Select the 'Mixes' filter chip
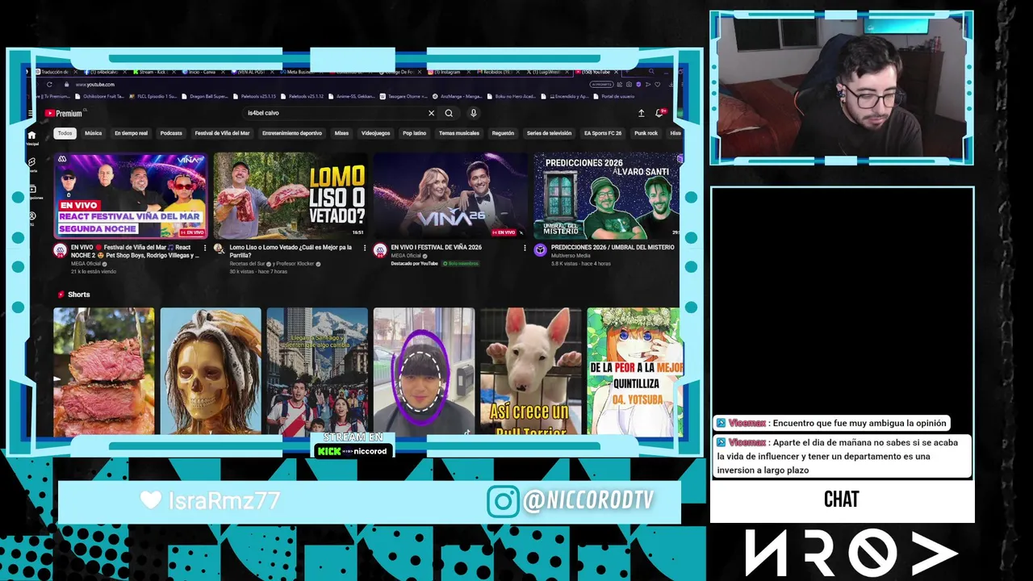Viewport: 1033px width, 581px height. [x=341, y=133]
